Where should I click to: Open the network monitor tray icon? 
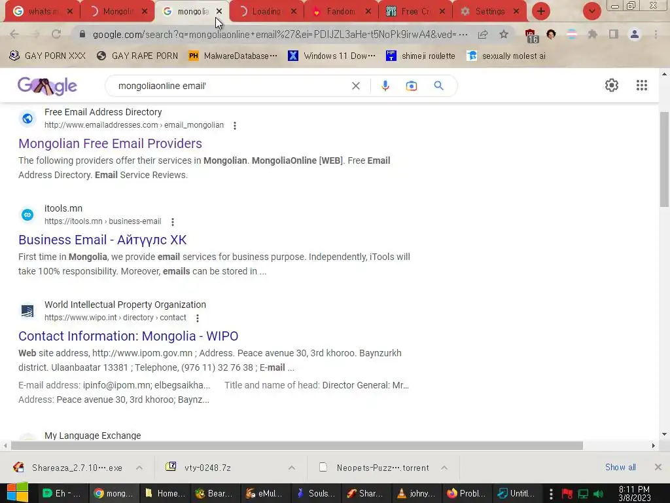pyautogui.click(x=583, y=494)
